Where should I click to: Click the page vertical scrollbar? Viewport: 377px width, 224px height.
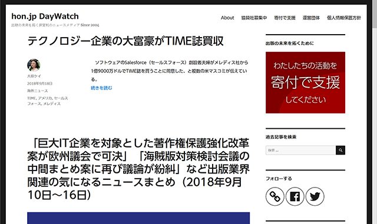click(x=375, y=112)
